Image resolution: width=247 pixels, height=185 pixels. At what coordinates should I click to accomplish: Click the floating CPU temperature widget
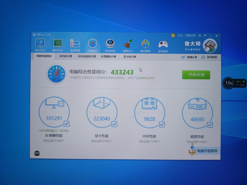pos(233,83)
